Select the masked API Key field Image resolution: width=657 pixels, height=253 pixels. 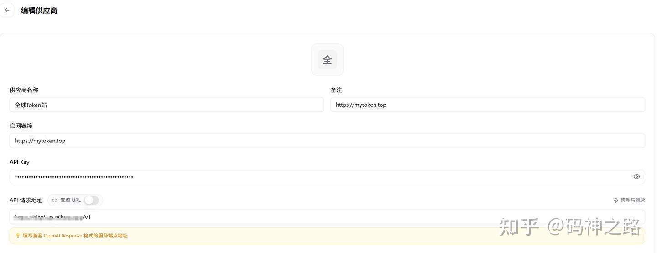click(x=327, y=177)
